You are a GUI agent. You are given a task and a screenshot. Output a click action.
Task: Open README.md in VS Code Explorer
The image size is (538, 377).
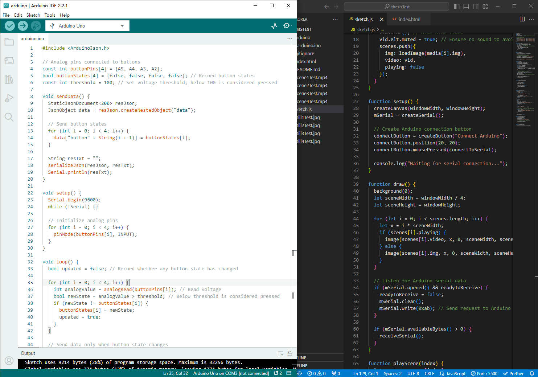click(320, 69)
